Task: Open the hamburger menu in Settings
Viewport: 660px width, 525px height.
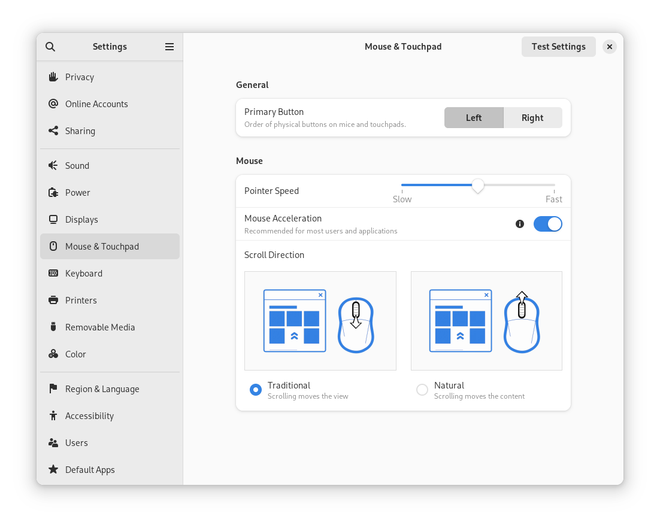Action: (x=169, y=46)
